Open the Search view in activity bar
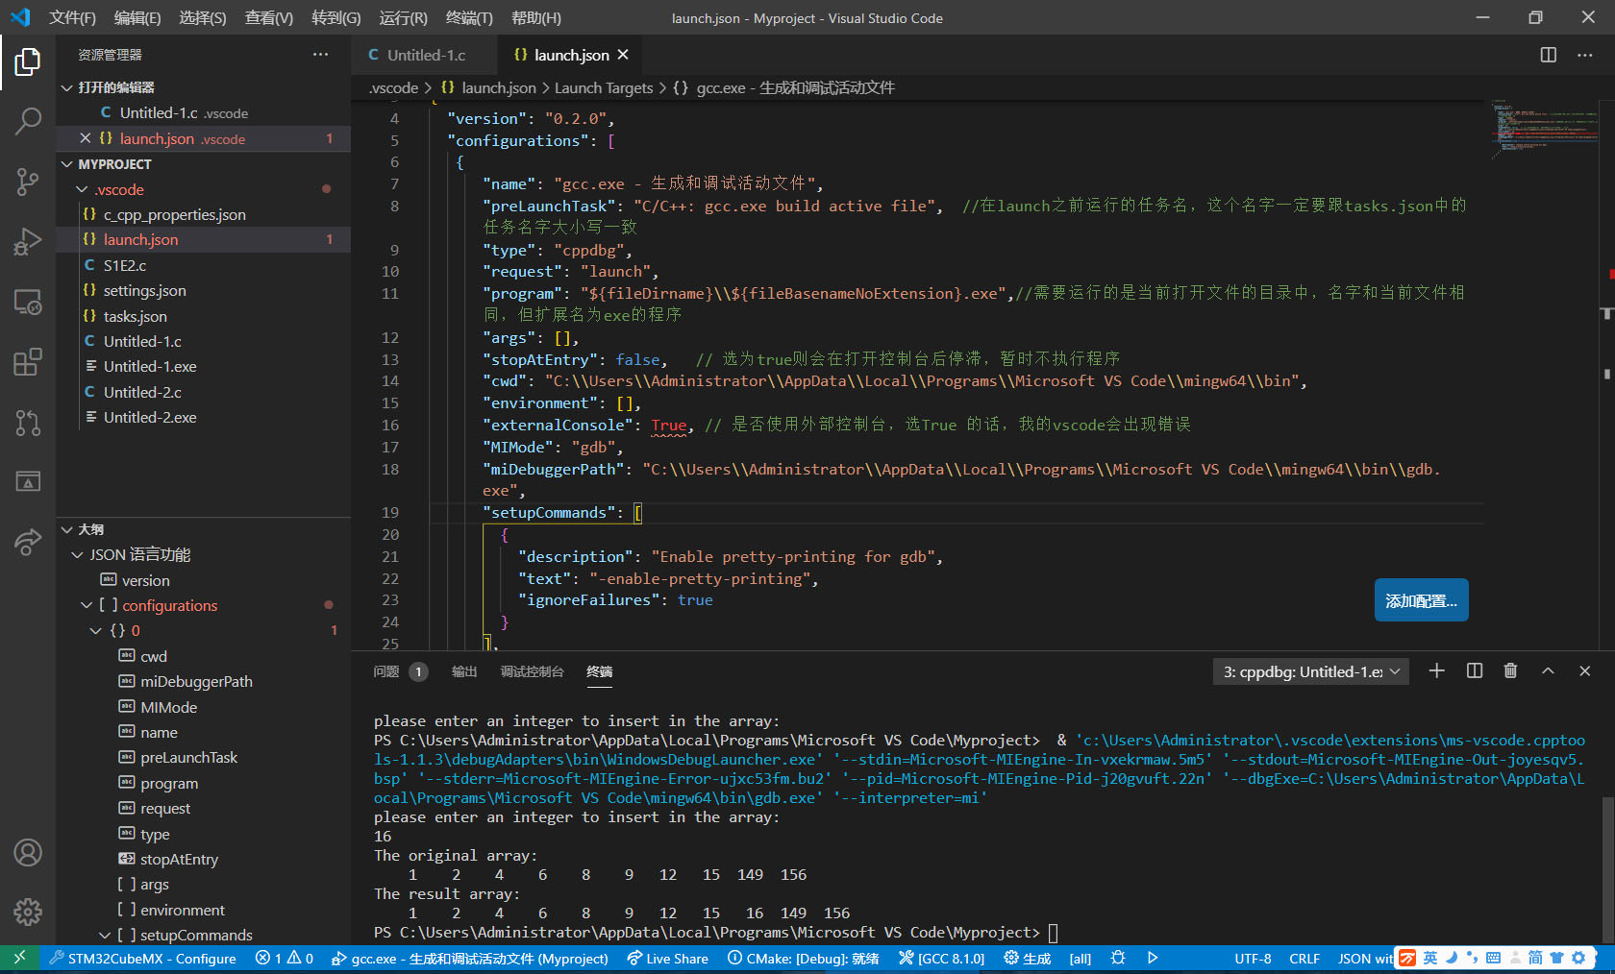Screen dimensions: 1615x974 click(28, 121)
